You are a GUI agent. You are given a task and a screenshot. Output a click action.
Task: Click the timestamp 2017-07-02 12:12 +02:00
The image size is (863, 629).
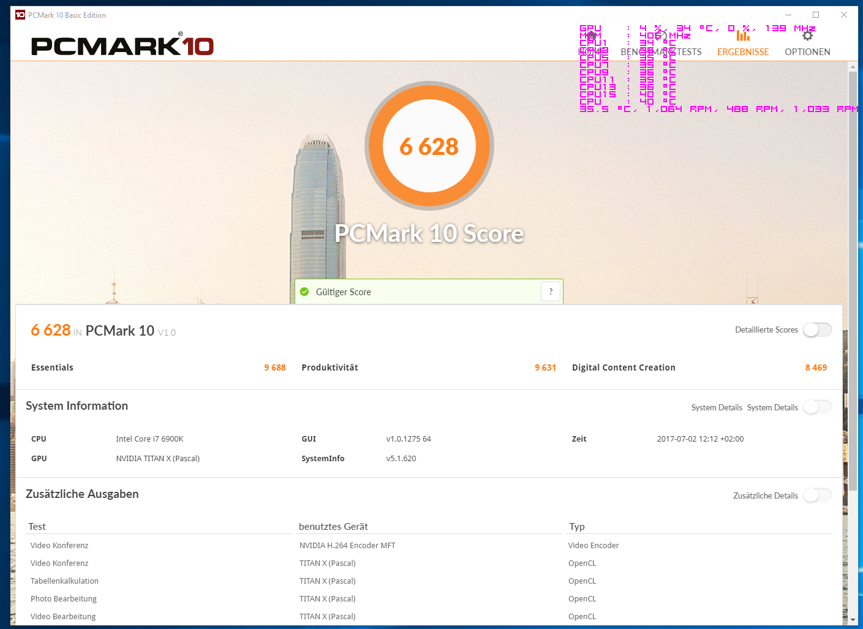click(x=700, y=439)
